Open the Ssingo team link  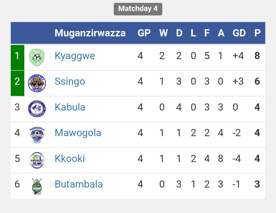70,82
